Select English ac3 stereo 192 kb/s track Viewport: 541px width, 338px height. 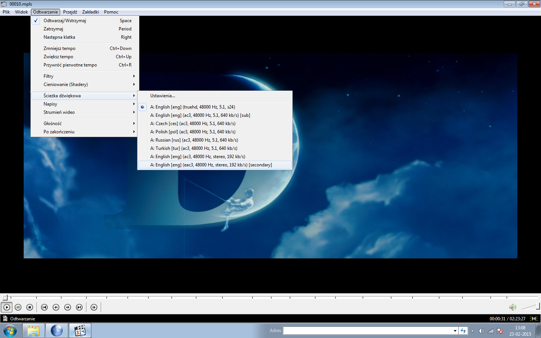tap(215, 157)
